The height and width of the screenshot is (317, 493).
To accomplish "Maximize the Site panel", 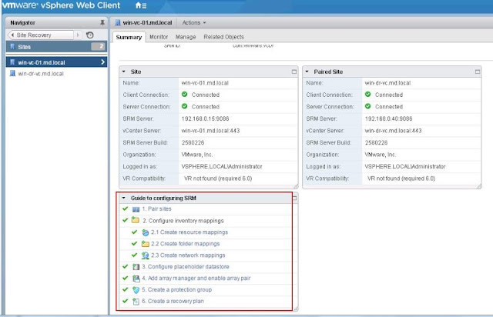I will (294, 72).
